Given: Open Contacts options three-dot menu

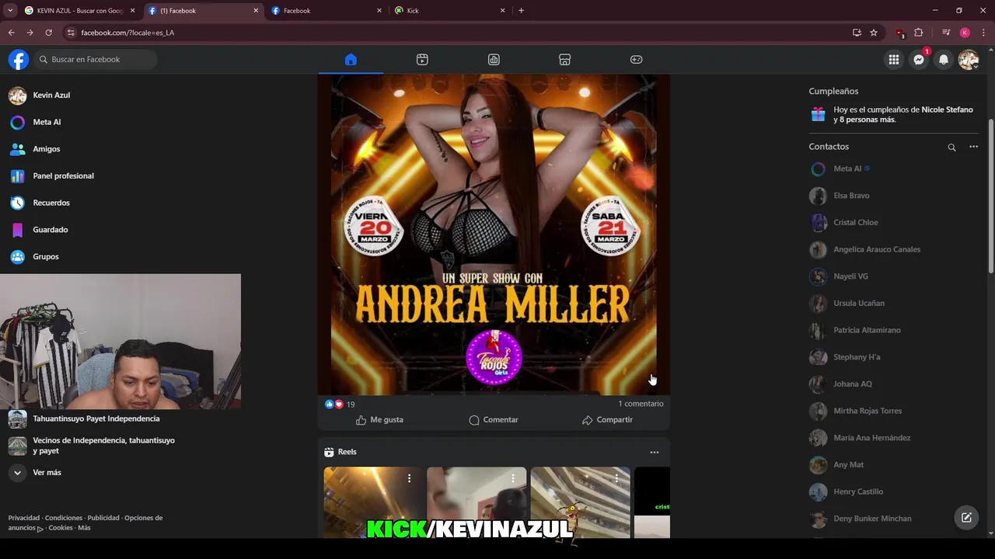Looking at the screenshot, I should click(x=973, y=147).
